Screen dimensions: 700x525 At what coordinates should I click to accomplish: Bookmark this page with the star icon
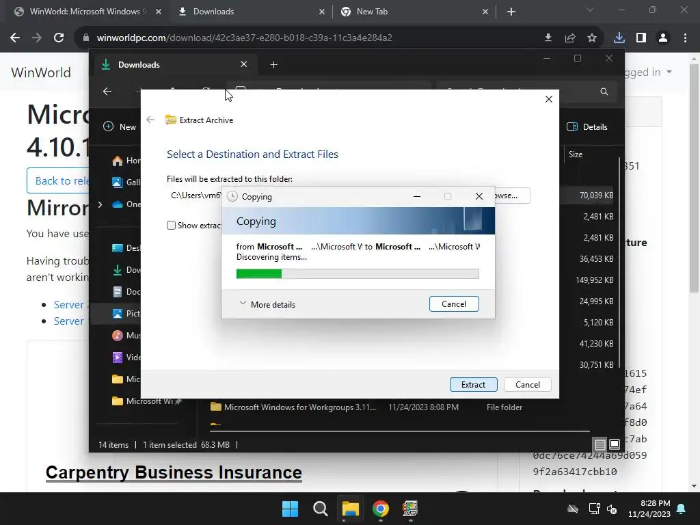point(592,38)
